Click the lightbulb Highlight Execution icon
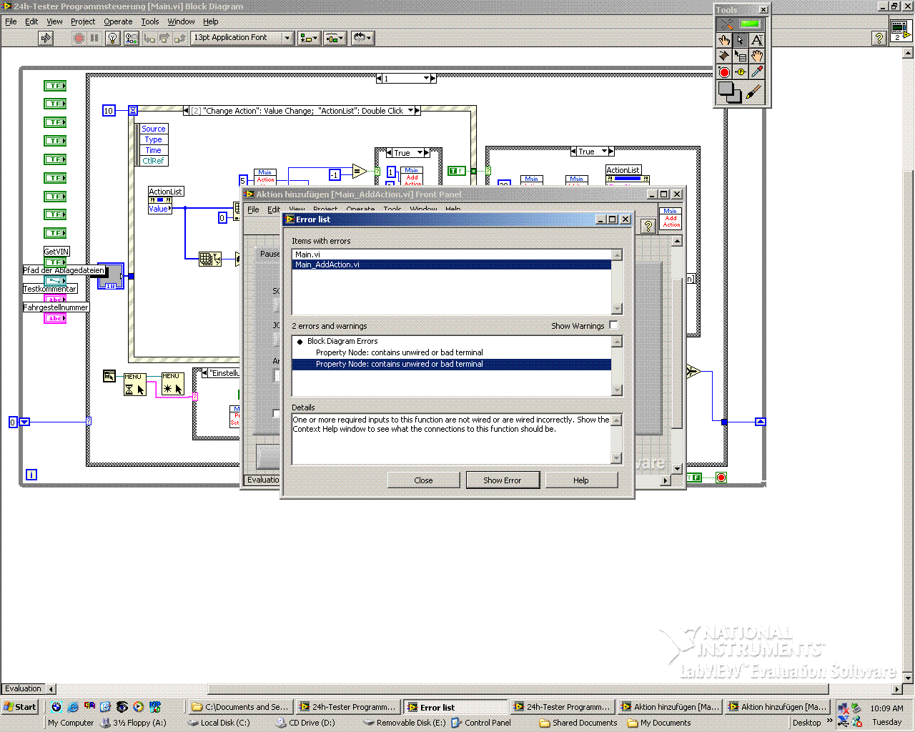Screen dimensions: 915x732 click(112, 38)
